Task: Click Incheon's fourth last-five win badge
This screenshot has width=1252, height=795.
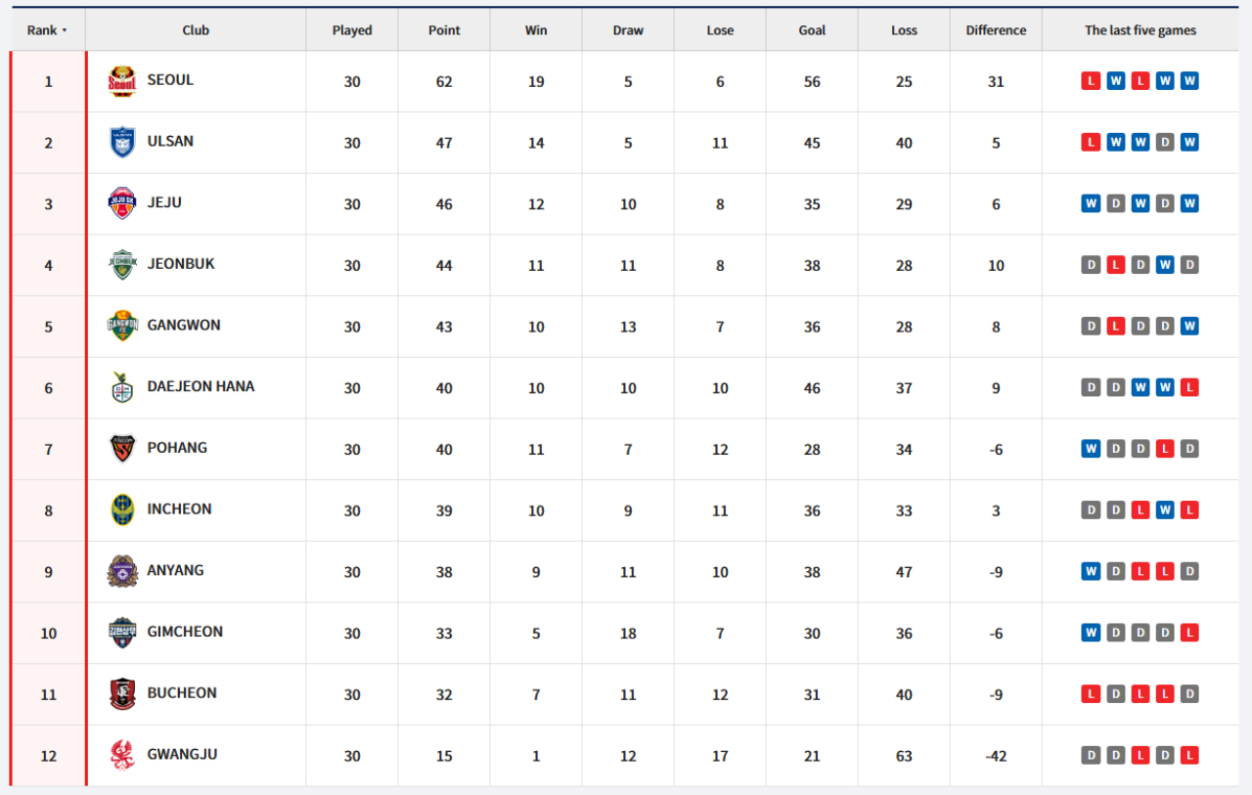Action: pyautogui.click(x=1165, y=510)
